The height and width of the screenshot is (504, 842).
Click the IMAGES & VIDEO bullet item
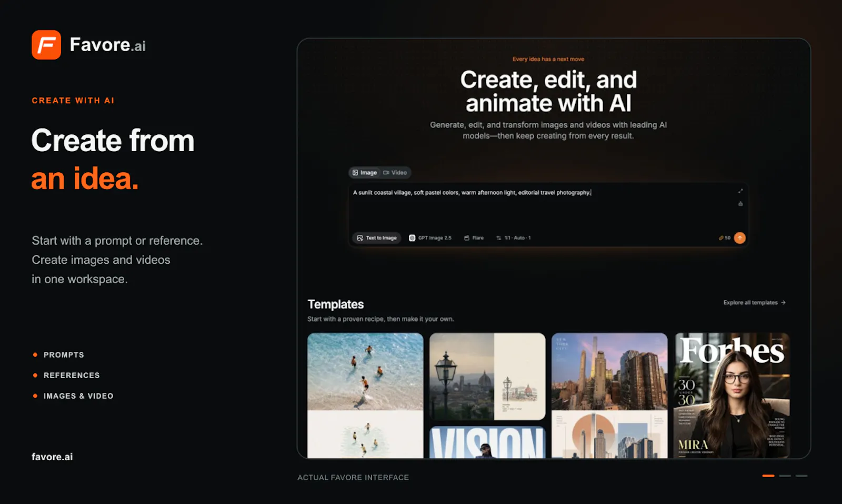coord(78,396)
